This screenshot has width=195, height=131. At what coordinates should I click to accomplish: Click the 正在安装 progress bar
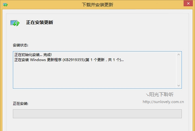tap(97, 114)
